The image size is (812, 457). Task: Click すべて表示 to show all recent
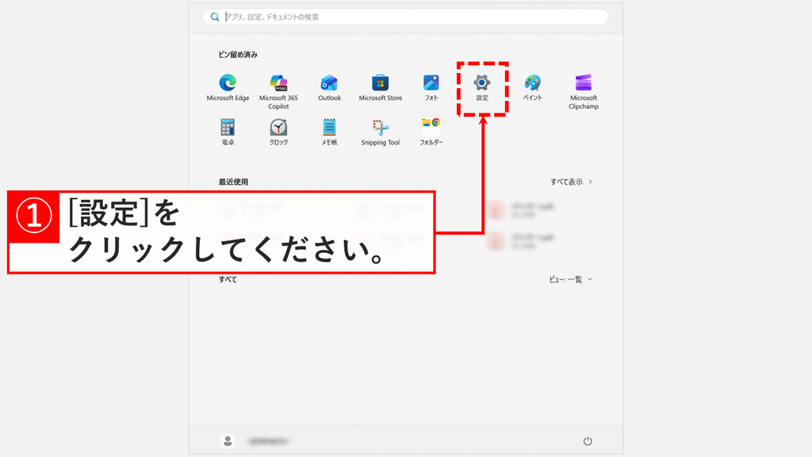point(571,182)
